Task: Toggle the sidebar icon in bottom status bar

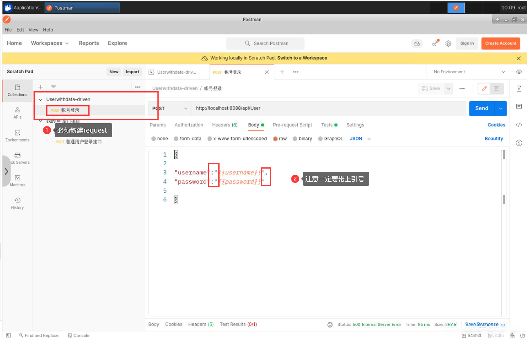Action: [9, 335]
